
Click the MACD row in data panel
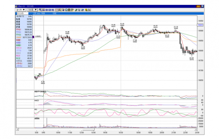tap(24, 48)
